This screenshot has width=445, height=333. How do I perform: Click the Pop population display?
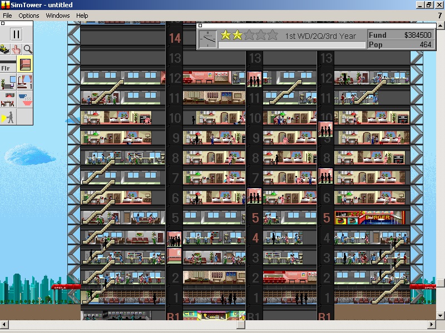pyautogui.click(x=400, y=44)
